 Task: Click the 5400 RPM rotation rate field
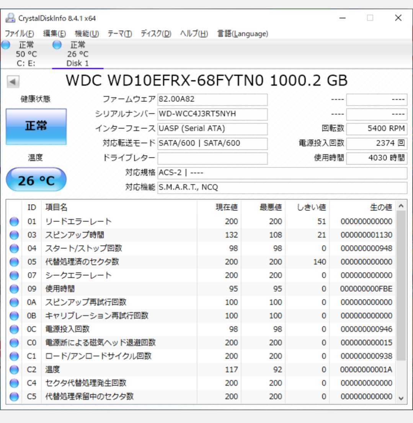pos(377,129)
